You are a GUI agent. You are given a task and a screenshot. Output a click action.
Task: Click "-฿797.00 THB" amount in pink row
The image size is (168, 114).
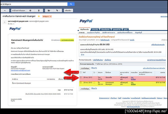click(160, 77)
